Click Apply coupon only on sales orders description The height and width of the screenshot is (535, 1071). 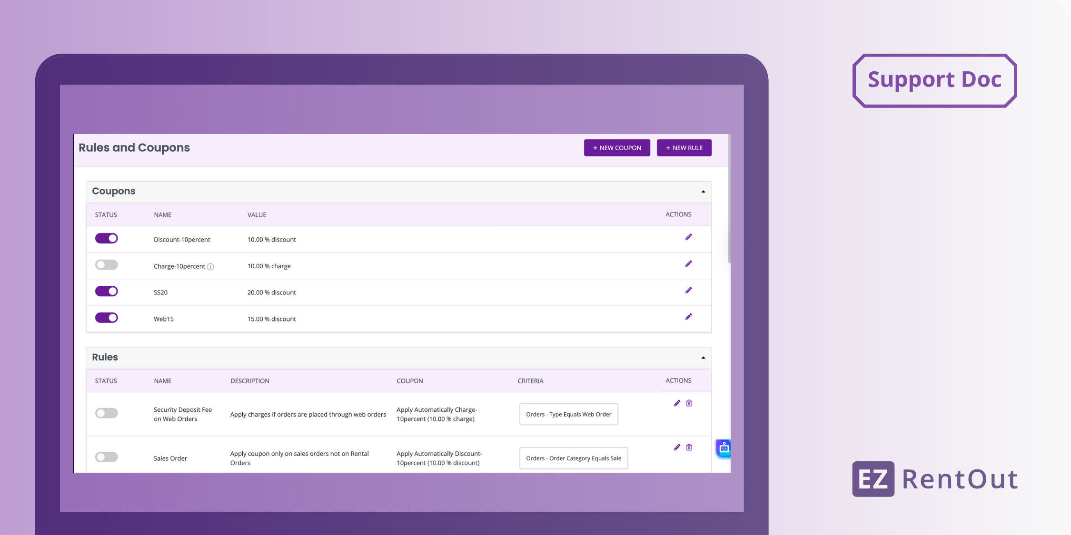coord(299,458)
